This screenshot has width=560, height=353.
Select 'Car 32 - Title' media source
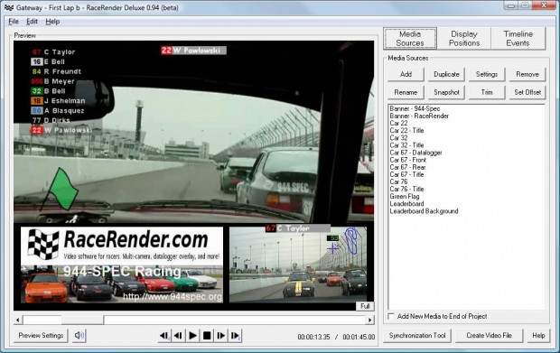coord(406,145)
